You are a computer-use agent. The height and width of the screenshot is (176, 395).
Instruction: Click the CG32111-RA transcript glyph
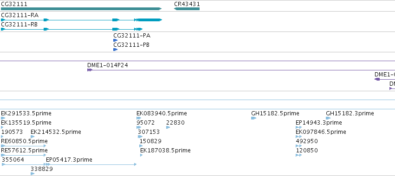point(81,20)
